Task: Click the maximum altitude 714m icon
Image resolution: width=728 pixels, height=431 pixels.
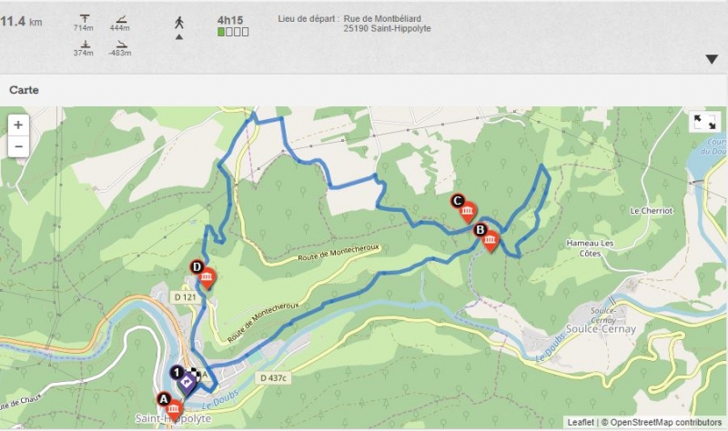Action: 84,18
